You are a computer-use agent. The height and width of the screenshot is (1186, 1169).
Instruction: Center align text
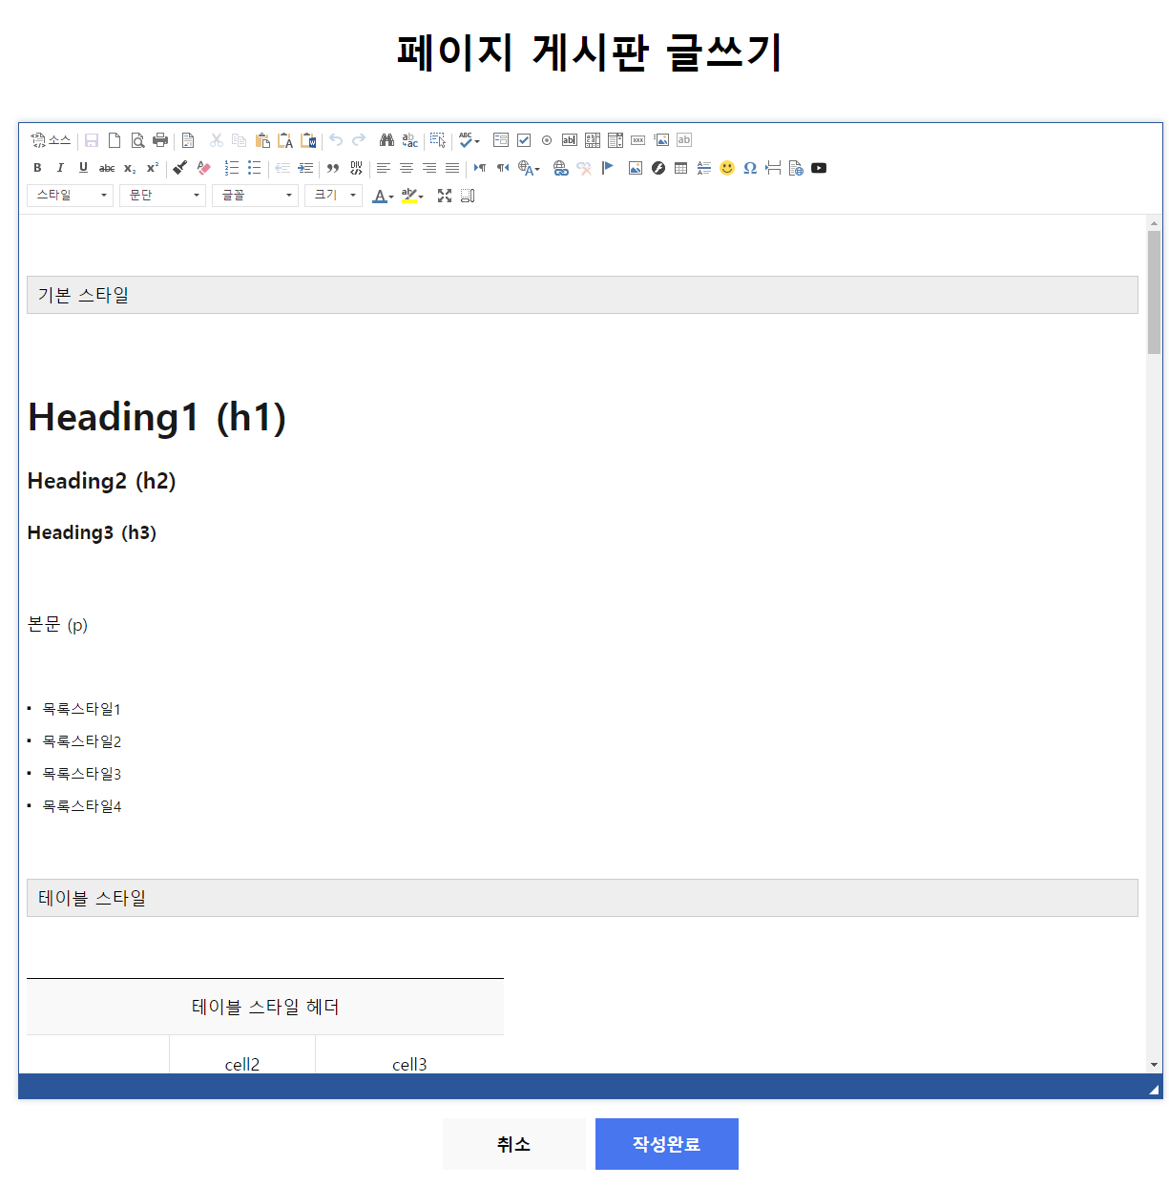[x=407, y=168]
